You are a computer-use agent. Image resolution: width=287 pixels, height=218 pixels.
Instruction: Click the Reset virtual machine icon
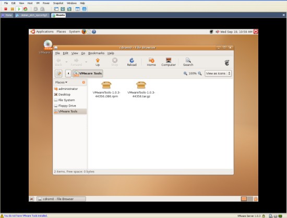pyautogui.click(x=26, y=9)
